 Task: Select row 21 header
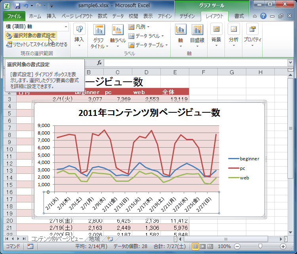point(10,228)
